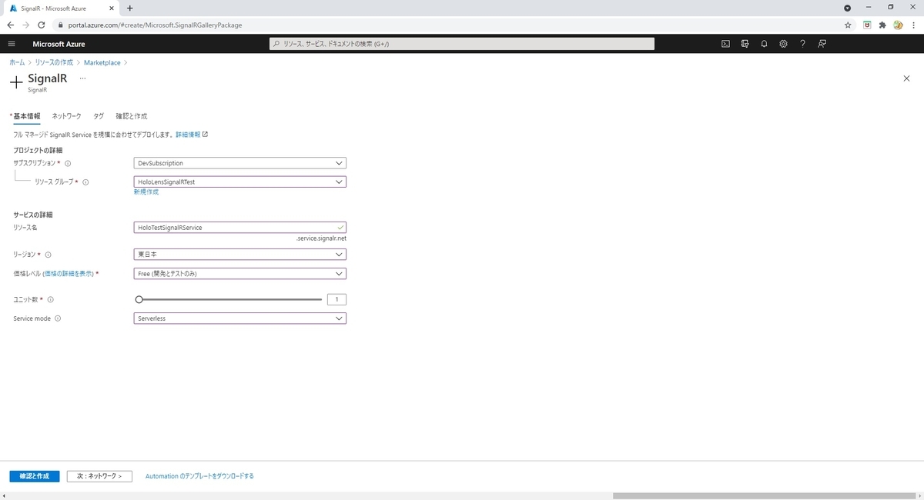The height and width of the screenshot is (500, 924).
Task: Expand the resource group dropdown HoloLensSignalRTest
Action: coord(239,182)
